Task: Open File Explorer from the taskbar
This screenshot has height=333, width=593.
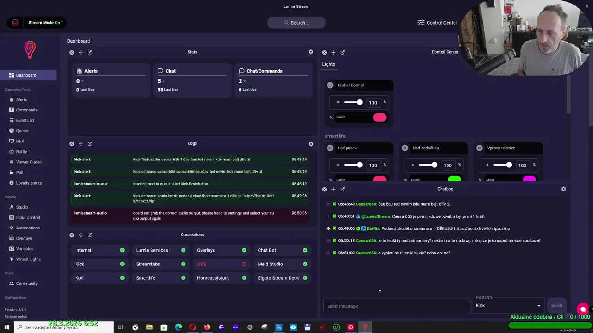Action: click(150, 327)
